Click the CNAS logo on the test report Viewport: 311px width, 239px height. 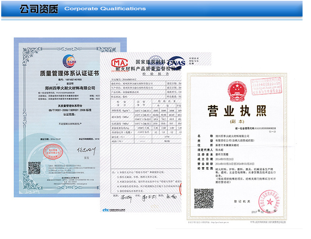(176, 63)
